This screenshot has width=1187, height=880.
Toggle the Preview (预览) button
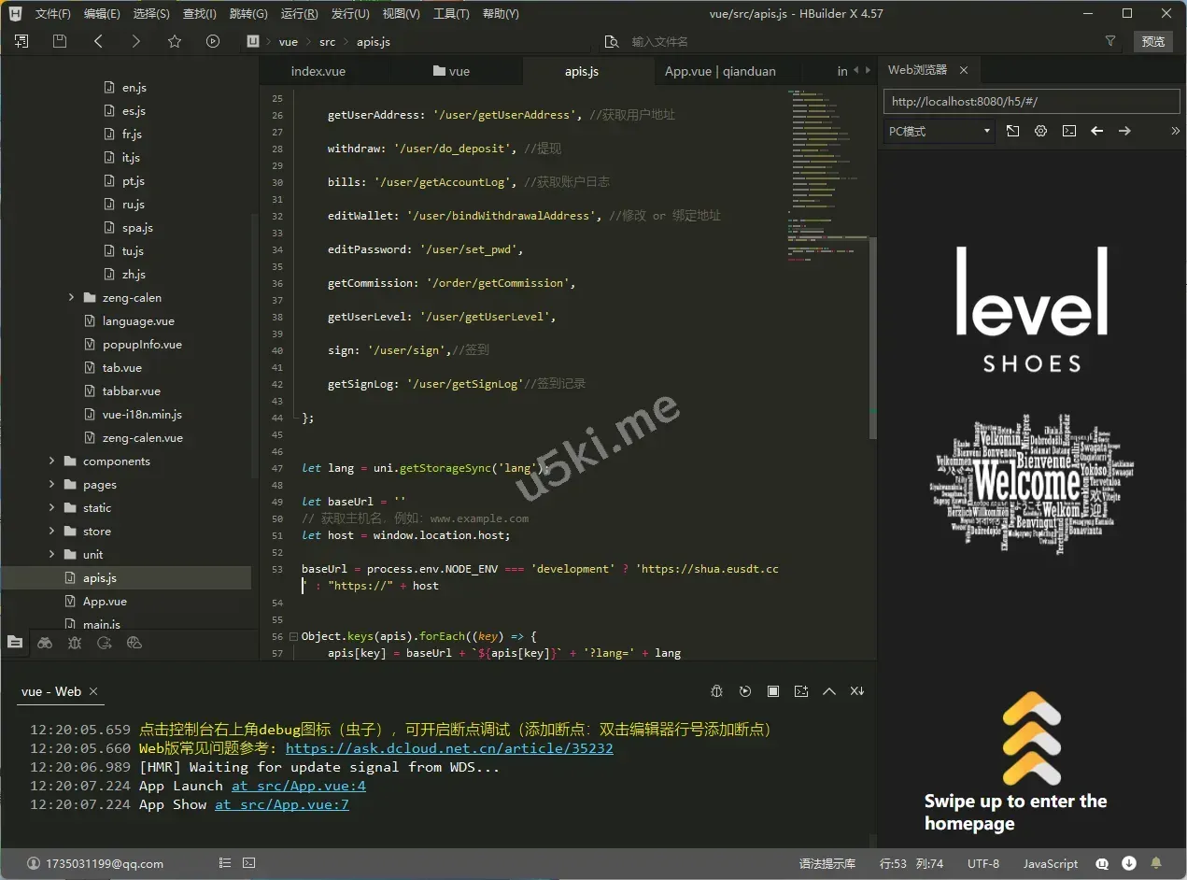(1153, 41)
